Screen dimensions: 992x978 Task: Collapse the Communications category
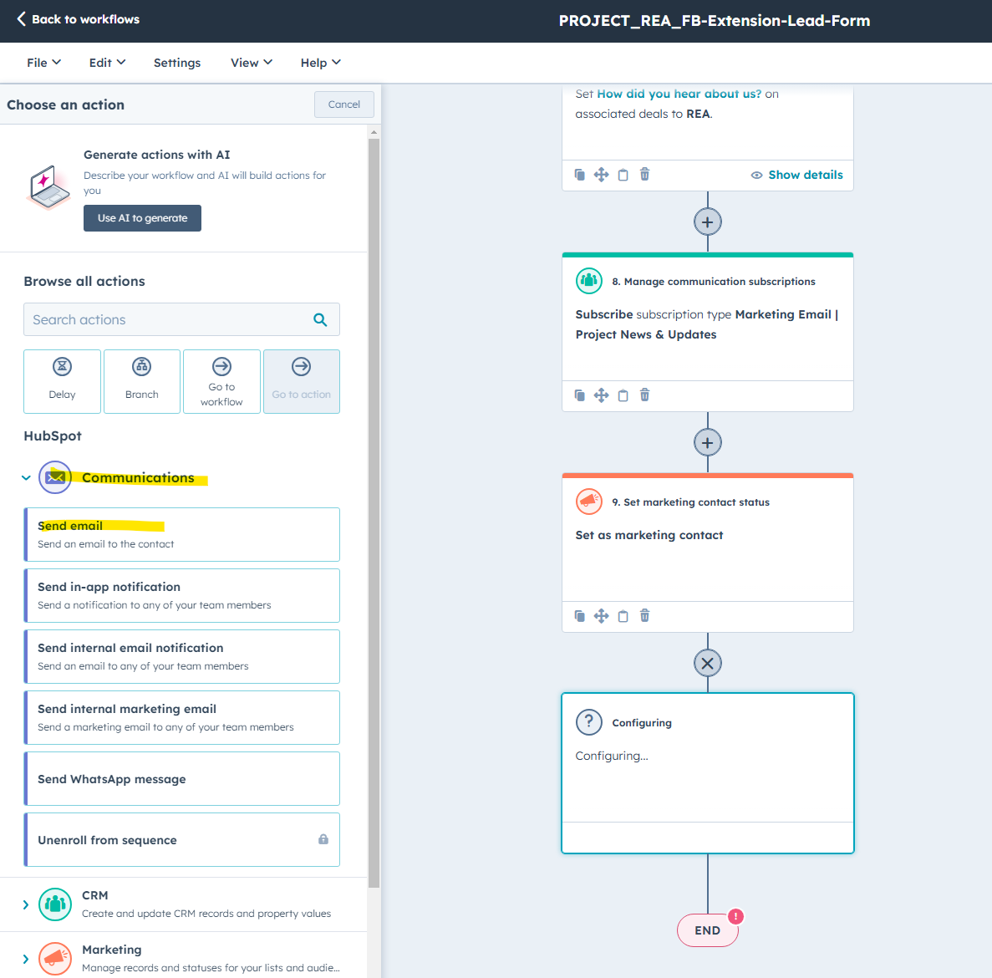pyautogui.click(x=26, y=477)
